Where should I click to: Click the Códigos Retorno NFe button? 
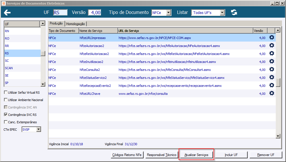127,155
